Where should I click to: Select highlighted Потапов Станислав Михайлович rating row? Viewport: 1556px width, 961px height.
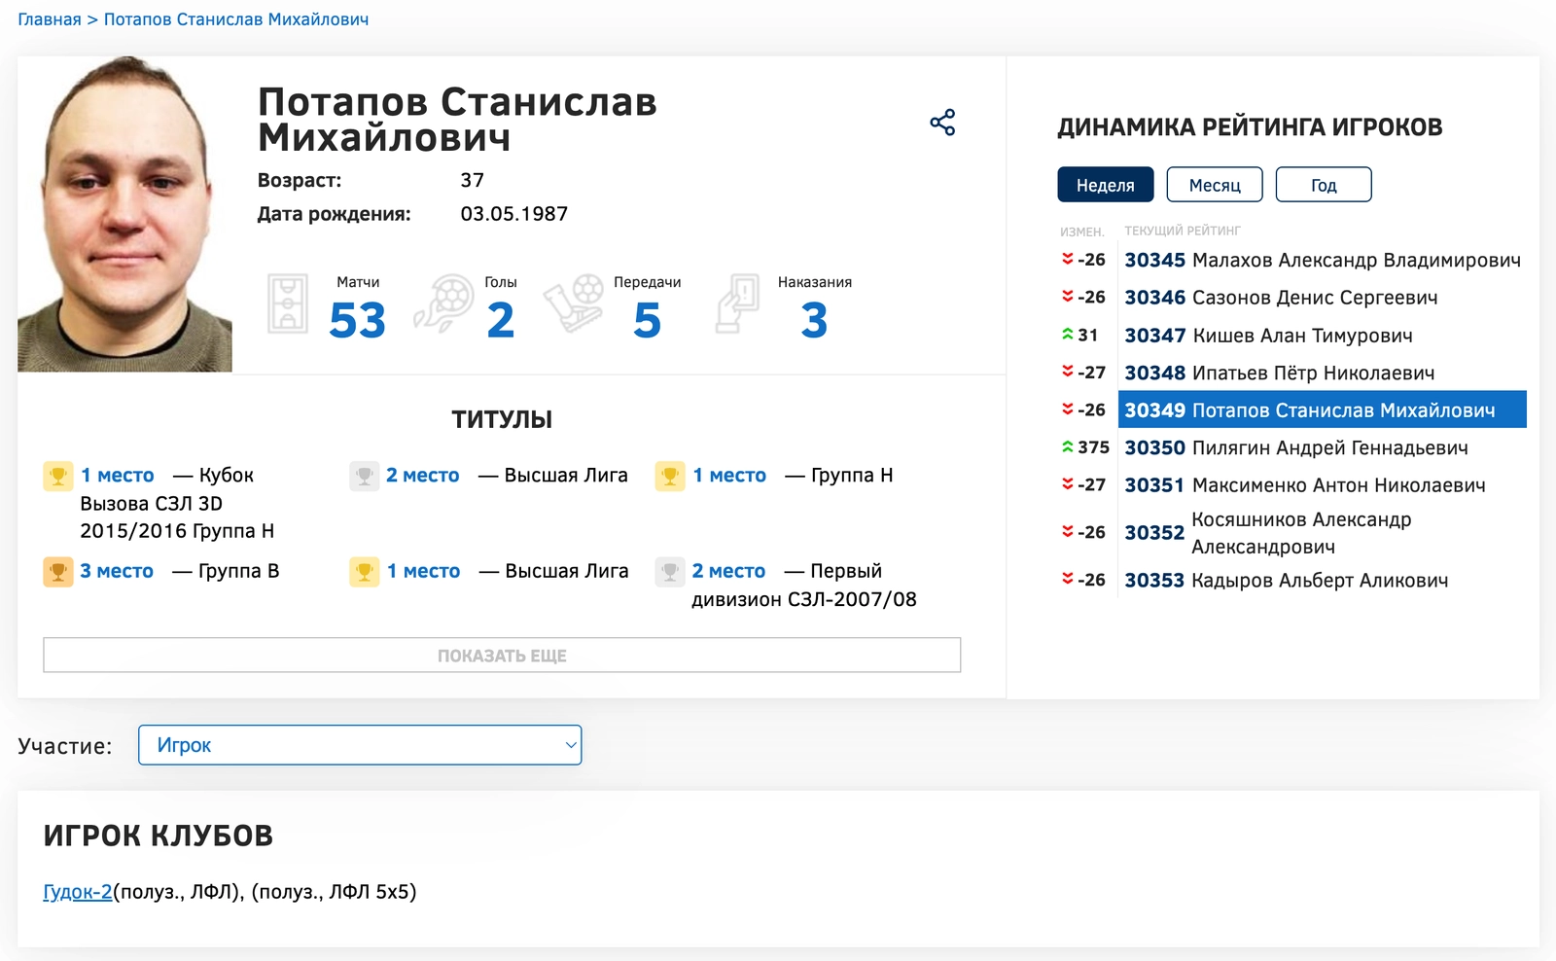click(x=1322, y=410)
